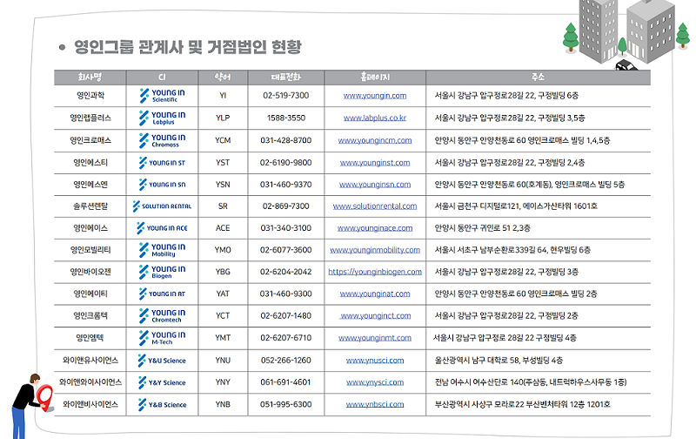Image resolution: width=696 pixels, height=439 pixels.
Task: Open the www.younginmobility.com link
Action: click(375, 250)
